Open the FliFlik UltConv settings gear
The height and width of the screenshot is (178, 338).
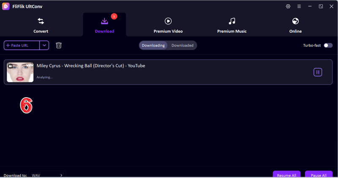pos(288,6)
